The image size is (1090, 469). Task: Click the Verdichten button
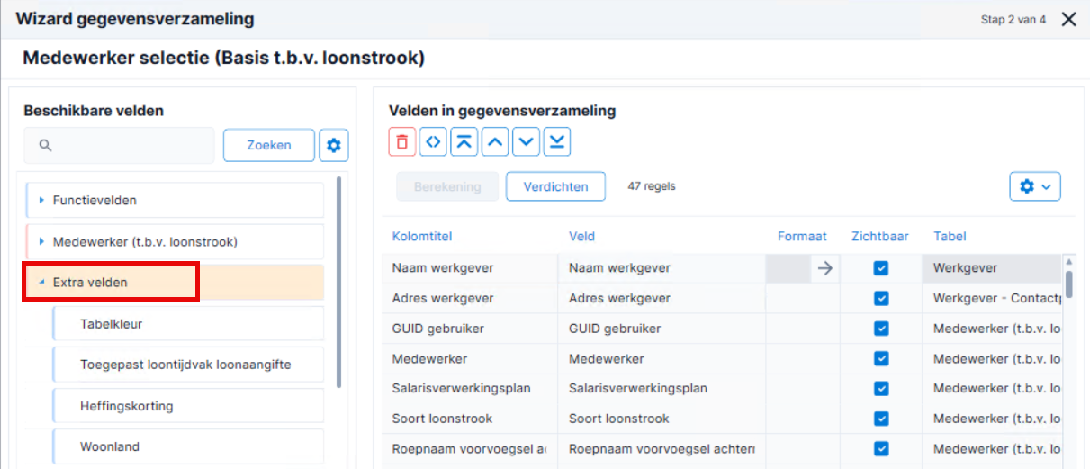tap(555, 186)
